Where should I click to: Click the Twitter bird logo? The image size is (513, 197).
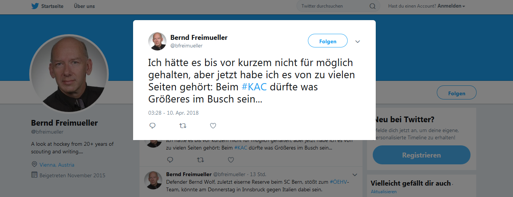click(35, 6)
